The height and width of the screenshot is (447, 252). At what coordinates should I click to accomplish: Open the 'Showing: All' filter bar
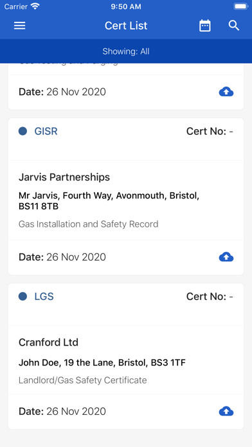126,51
